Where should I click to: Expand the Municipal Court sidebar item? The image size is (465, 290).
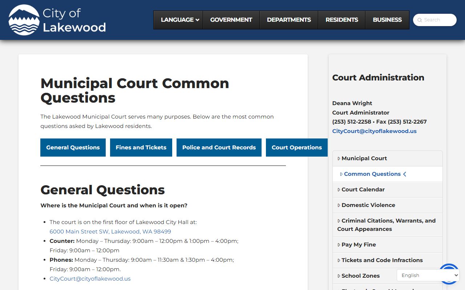[388, 158]
